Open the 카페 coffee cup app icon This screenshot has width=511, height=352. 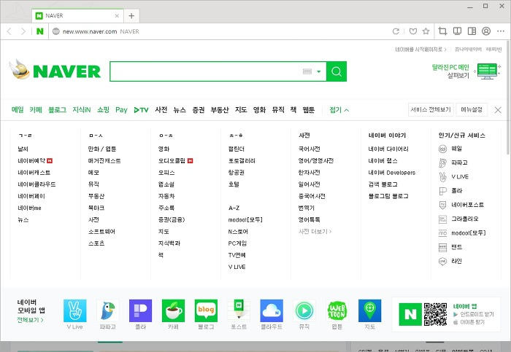173,310
